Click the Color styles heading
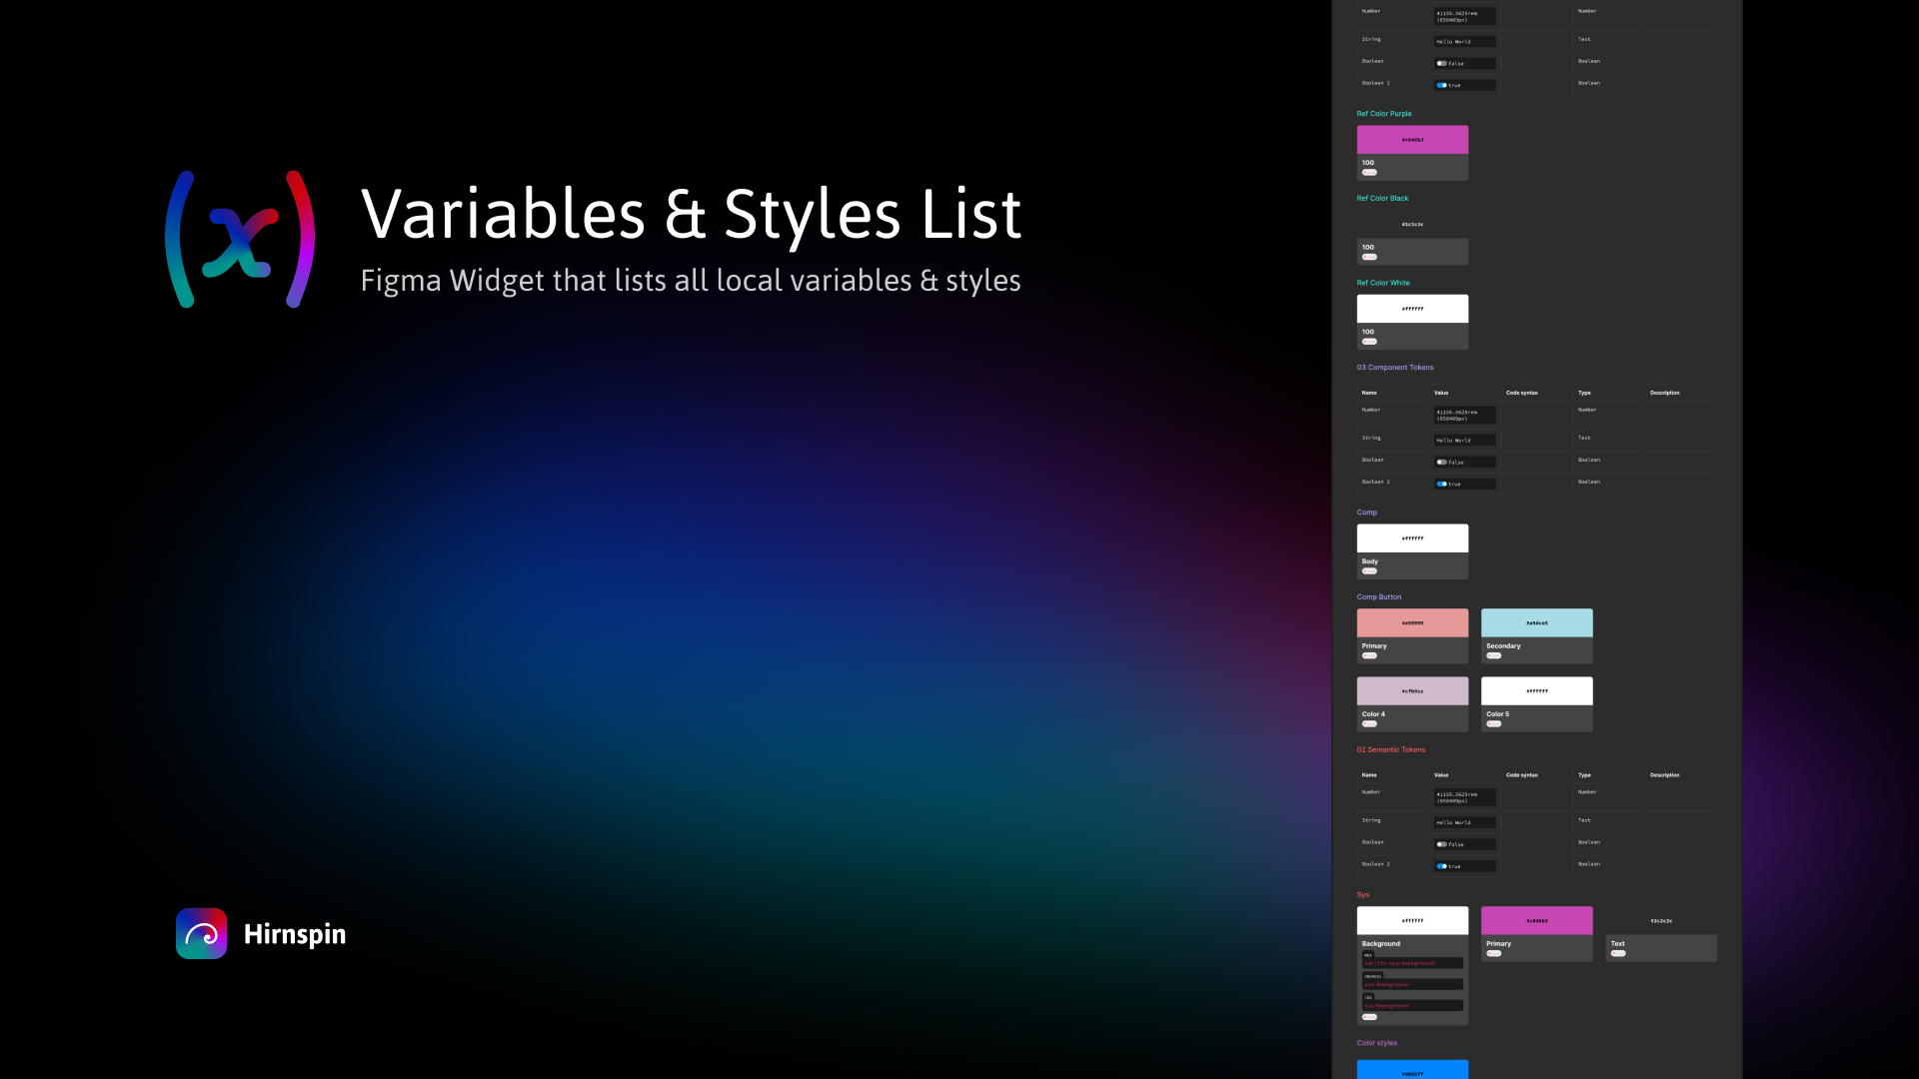1919x1079 pixels. (x=1377, y=1043)
